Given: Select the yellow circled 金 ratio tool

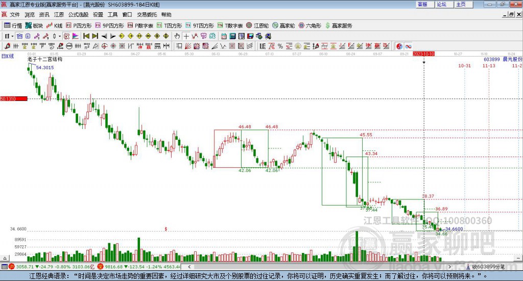Looking at the screenshot, I should (298, 46).
